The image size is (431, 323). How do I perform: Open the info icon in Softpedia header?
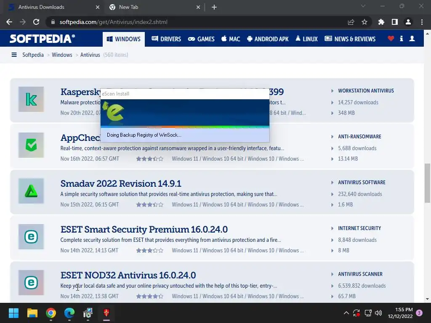point(401,38)
